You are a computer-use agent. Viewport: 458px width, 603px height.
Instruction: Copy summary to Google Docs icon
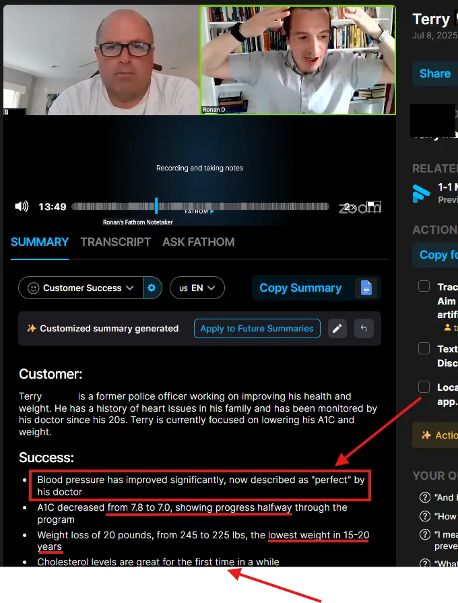click(x=366, y=288)
